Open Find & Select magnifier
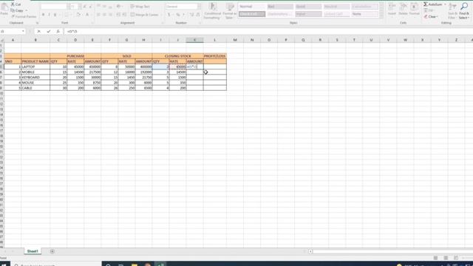 tap(464, 11)
